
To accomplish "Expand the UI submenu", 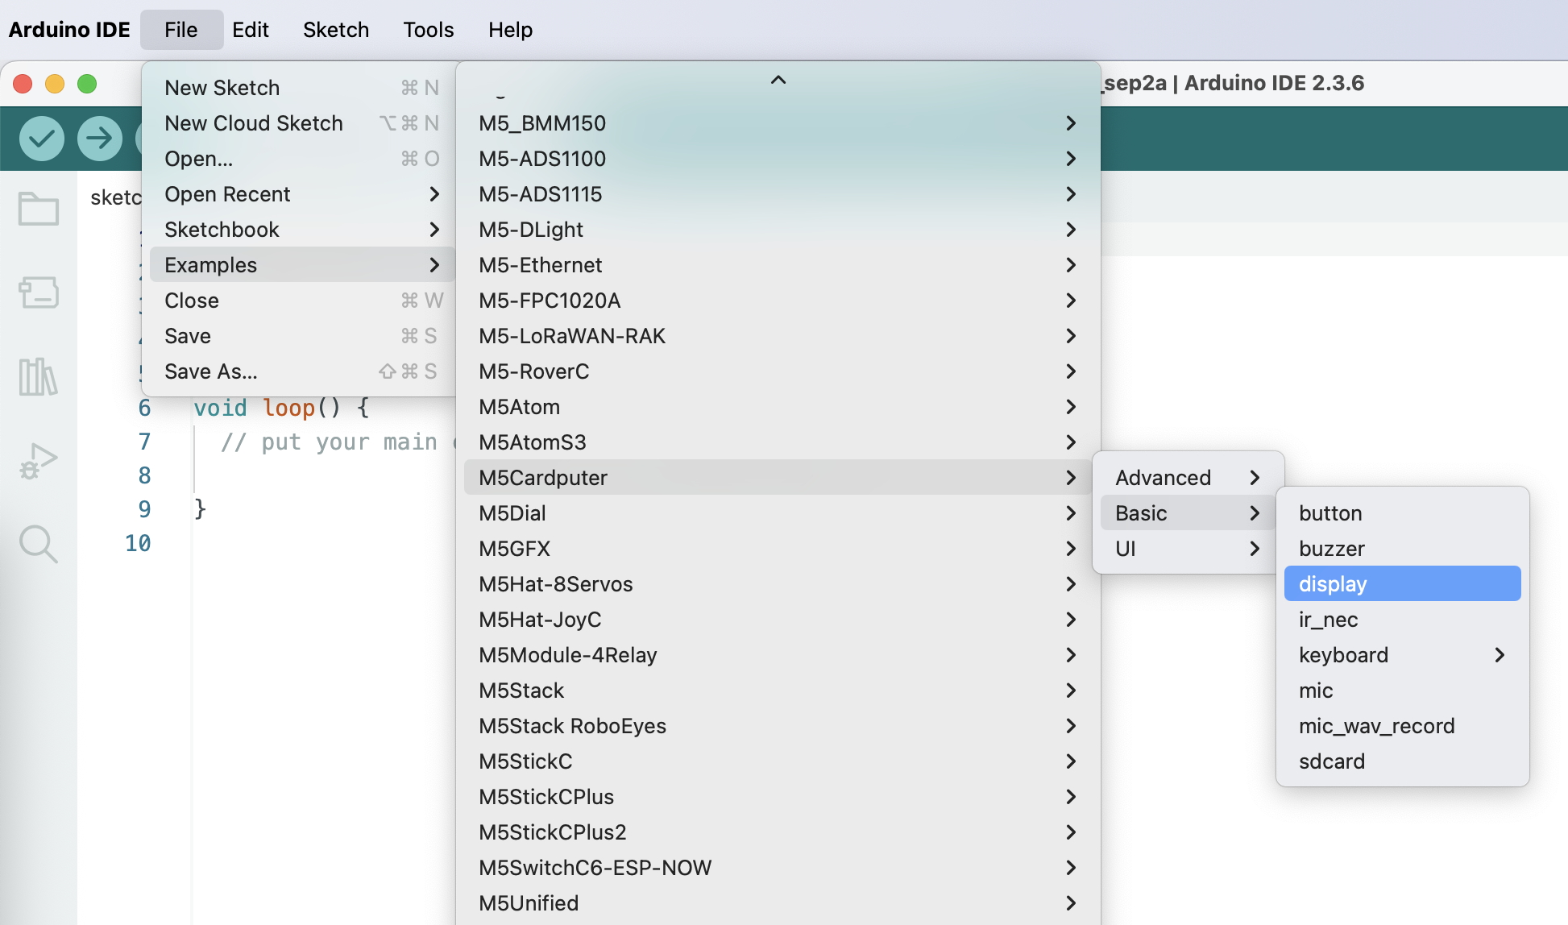I will point(1188,549).
